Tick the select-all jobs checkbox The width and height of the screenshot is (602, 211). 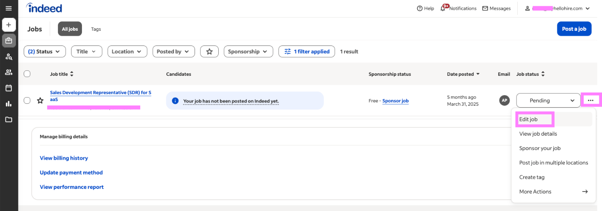point(27,74)
